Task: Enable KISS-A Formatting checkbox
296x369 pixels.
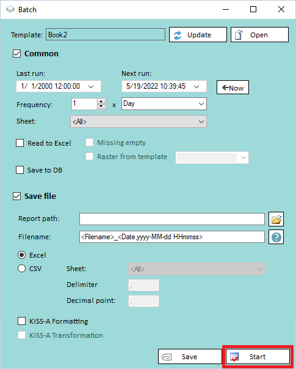Action: pos(21,321)
